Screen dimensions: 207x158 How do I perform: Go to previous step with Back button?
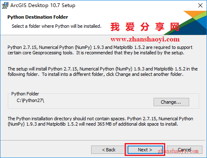pos(108,150)
